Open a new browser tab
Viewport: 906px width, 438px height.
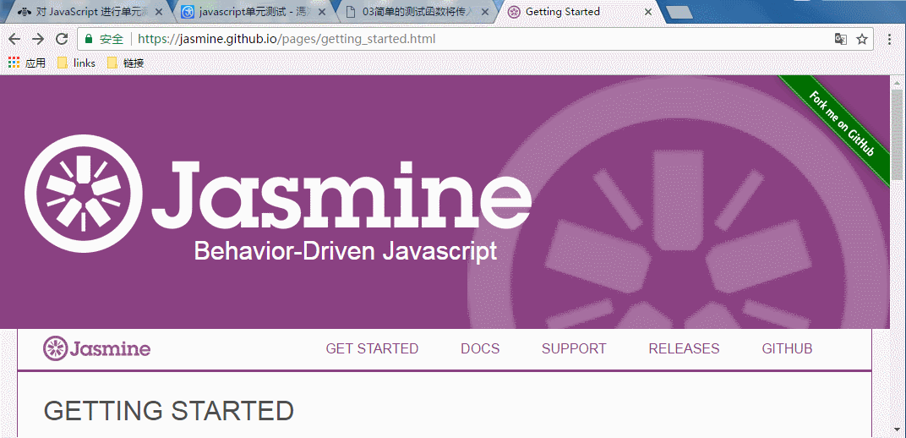[679, 12]
